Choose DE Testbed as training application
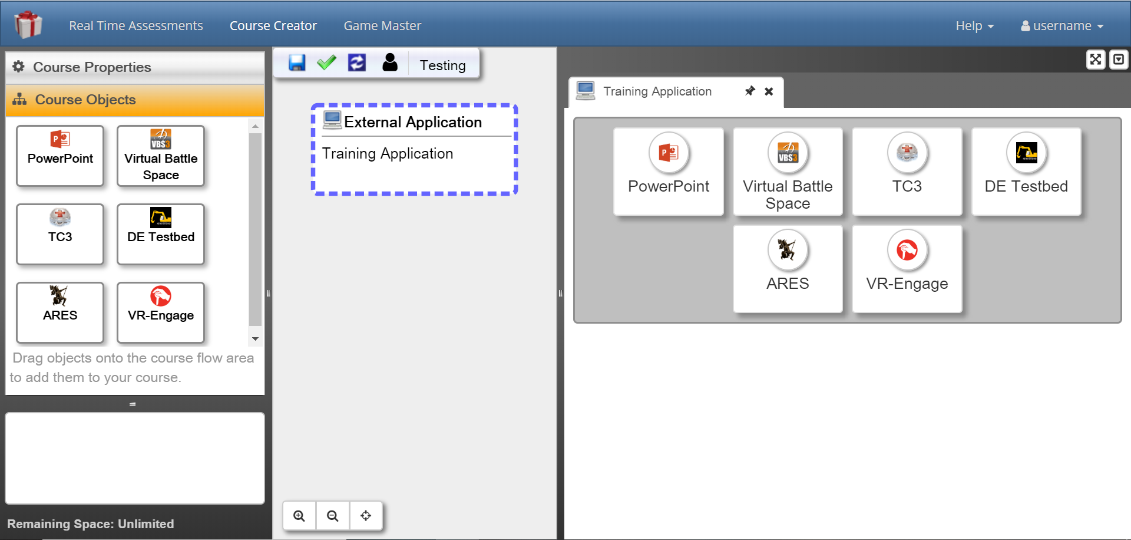 coord(1026,172)
